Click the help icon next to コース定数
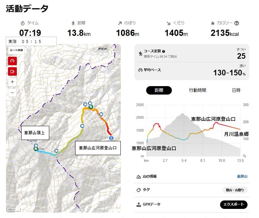Image resolution: width=259 pixels, height=218 pixels. click(x=164, y=51)
